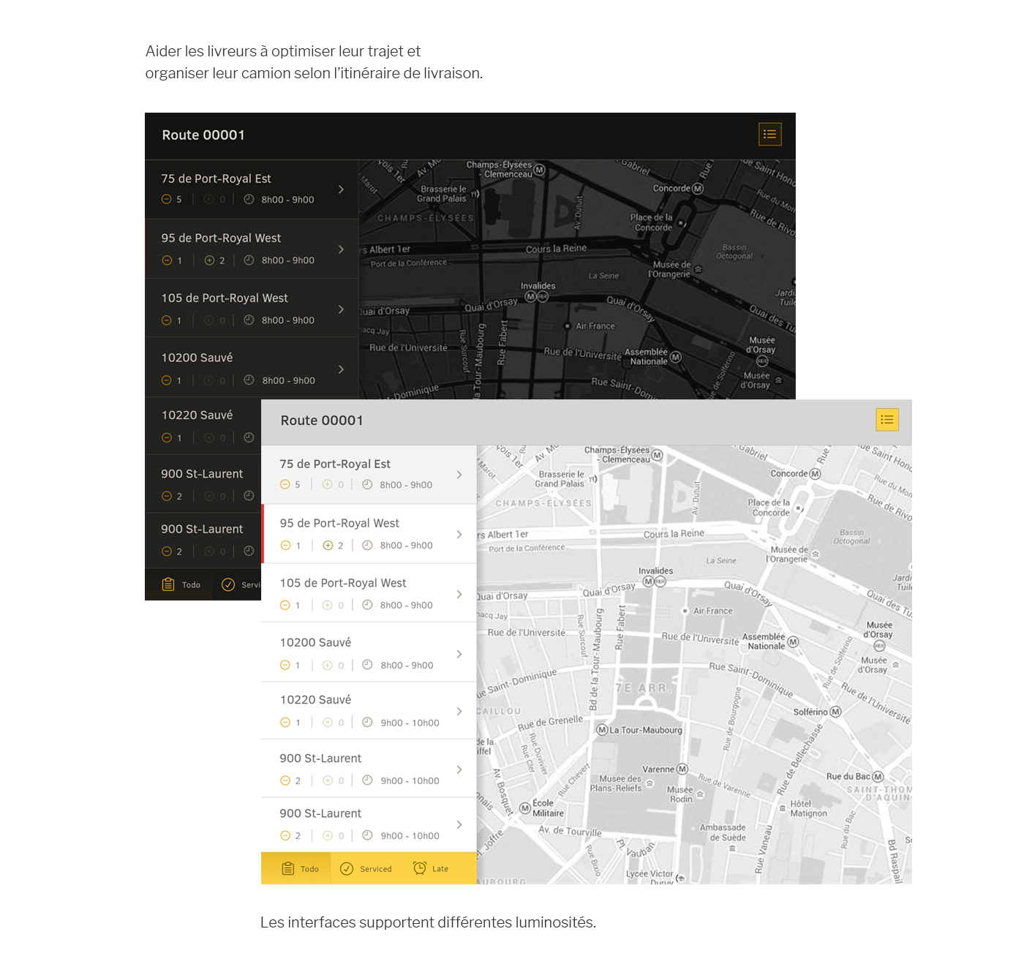Image resolution: width=1024 pixels, height=956 pixels.
Task: Click the 'Route 00001' heading in the dark window
Action: (x=203, y=135)
